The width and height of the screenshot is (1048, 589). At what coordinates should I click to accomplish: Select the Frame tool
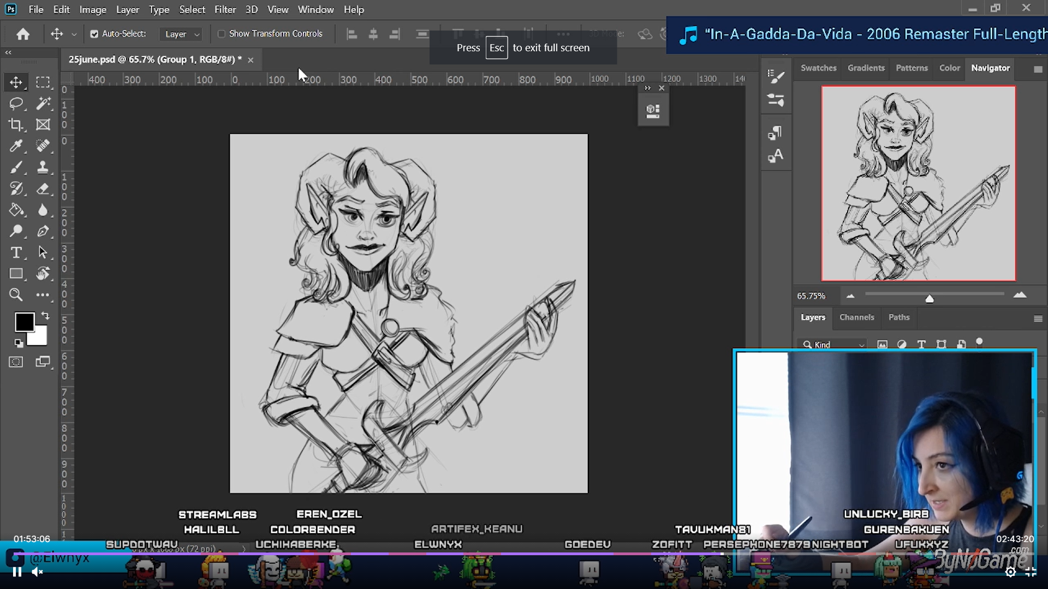(x=43, y=124)
